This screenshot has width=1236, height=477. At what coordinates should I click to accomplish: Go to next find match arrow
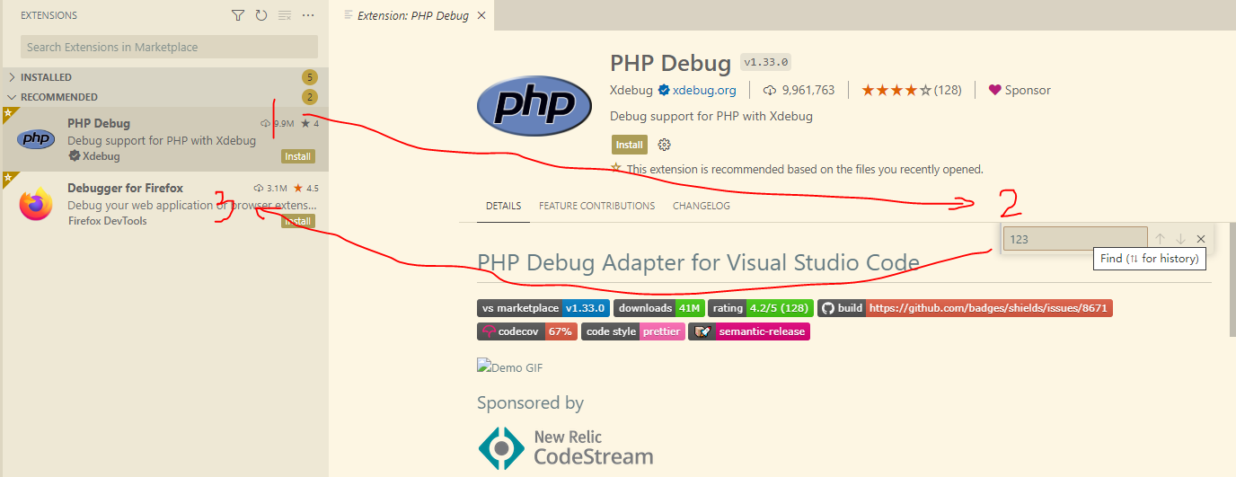pos(1180,239)
